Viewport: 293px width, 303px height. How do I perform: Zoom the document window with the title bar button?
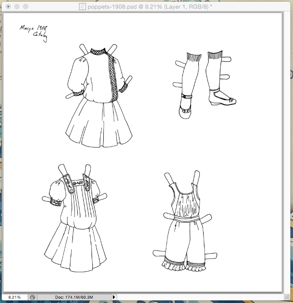point(26,7)
